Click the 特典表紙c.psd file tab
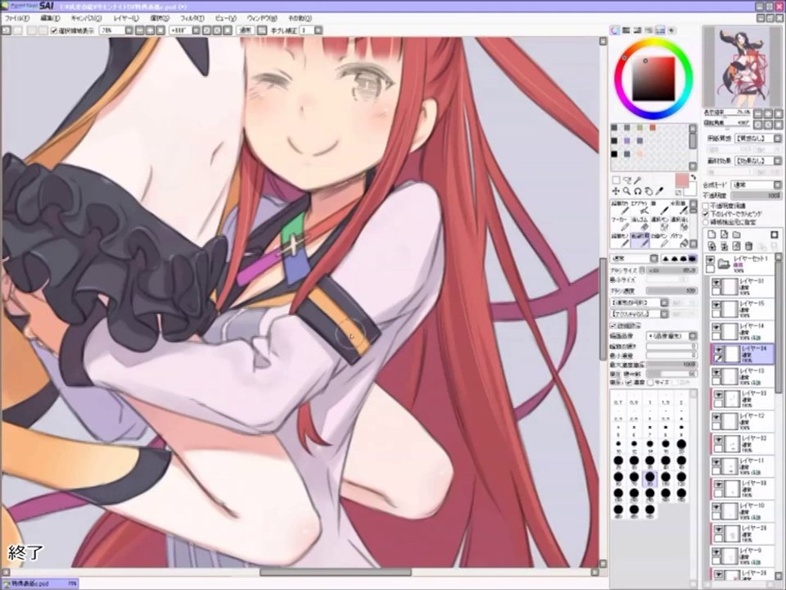This screenshot has height=590, width=786. (39, 584)
